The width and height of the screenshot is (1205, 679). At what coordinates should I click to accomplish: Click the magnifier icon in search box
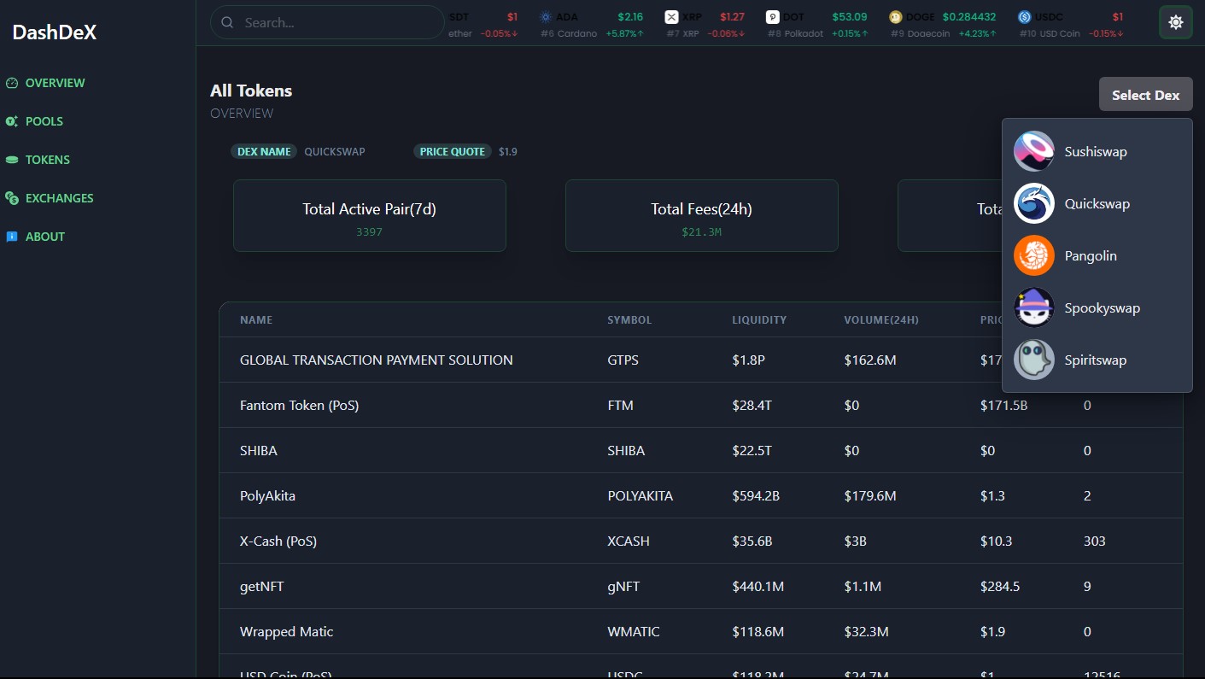click(227, 22)
